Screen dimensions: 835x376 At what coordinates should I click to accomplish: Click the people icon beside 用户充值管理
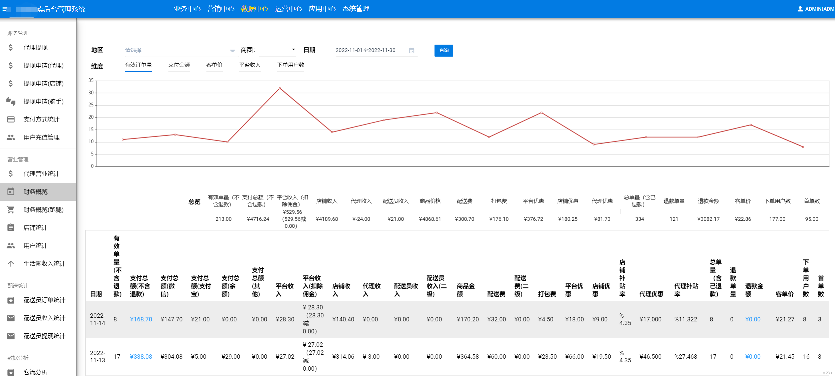[x=11, y=137]
